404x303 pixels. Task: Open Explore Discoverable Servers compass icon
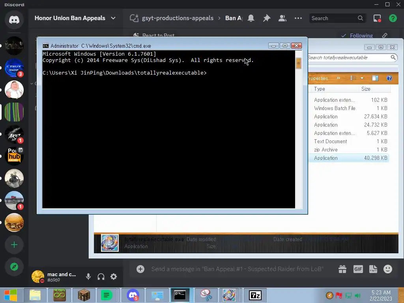(x=14, y=267)
